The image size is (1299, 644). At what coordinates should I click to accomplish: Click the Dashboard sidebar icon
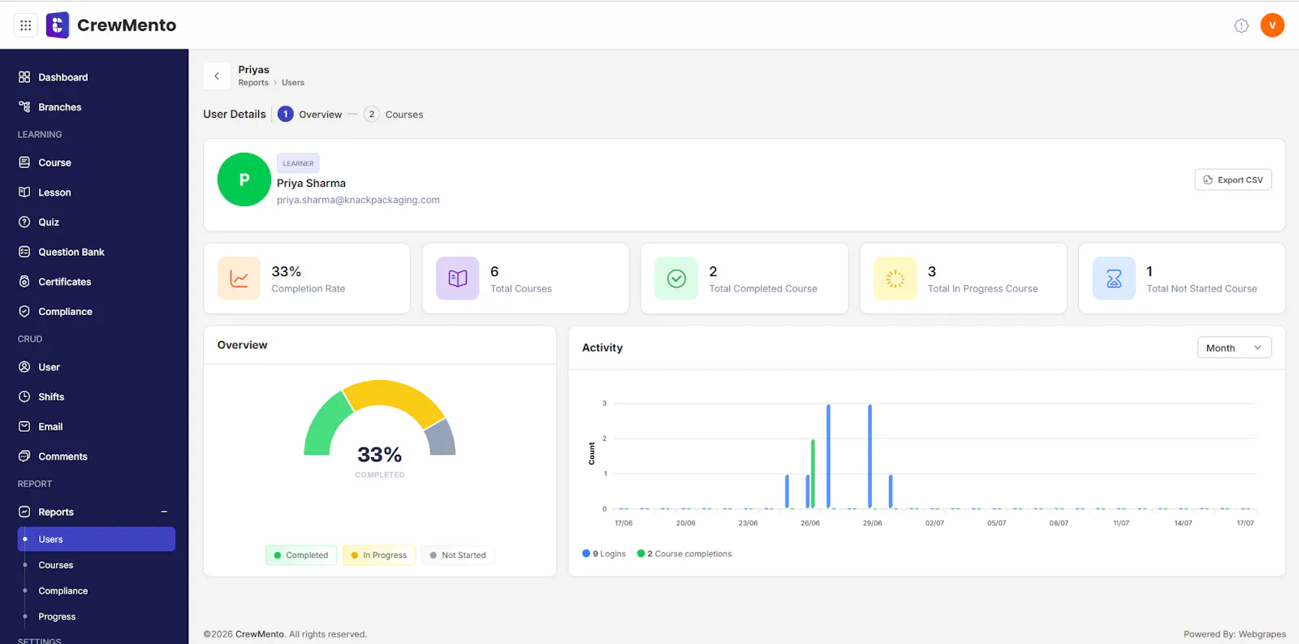click(24, 77)
